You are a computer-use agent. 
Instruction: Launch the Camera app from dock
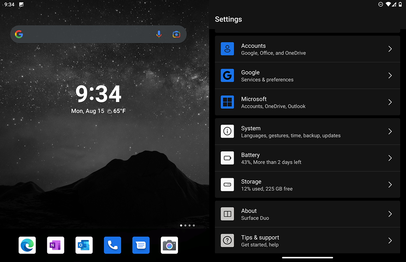(169, 245)
